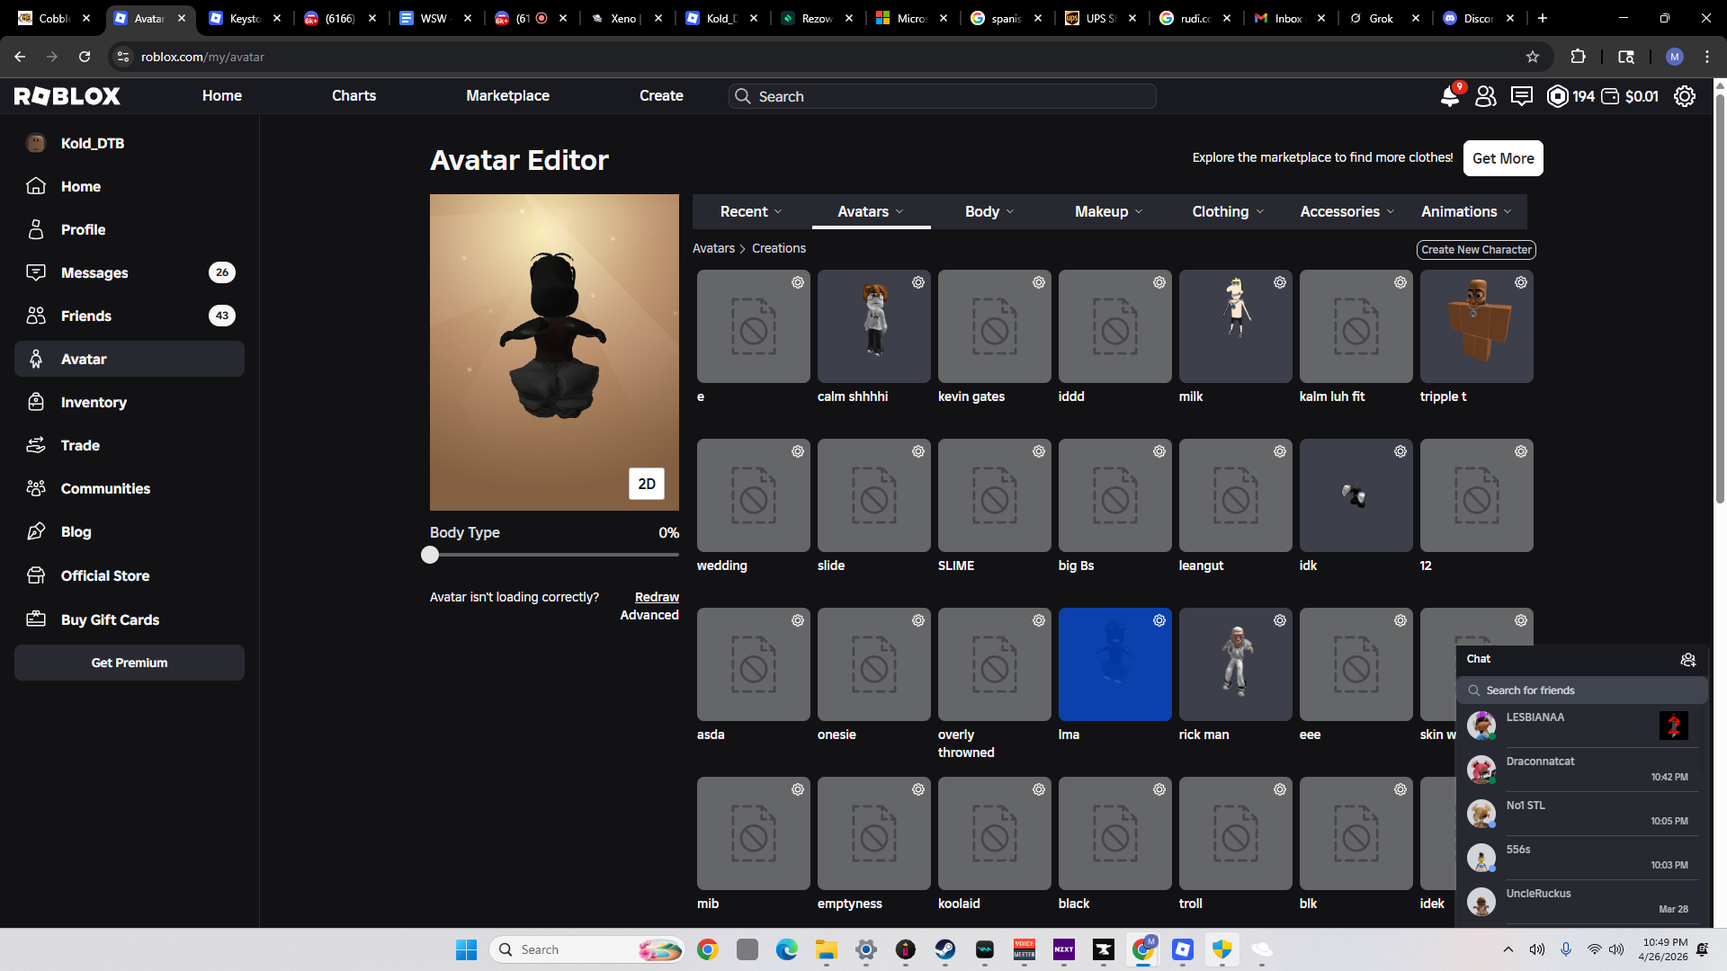1727x971 pixels.
Task: Switch to the Inbox browser tab
Action: tap(1292, 18)
